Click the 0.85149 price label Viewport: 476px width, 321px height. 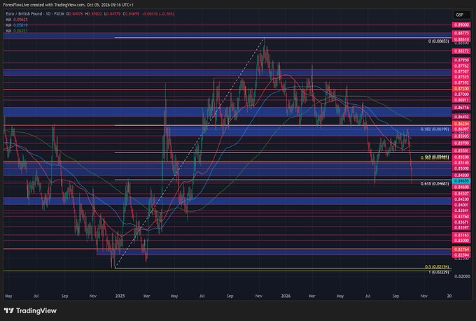pyautogui.click(x=461, y=163)
